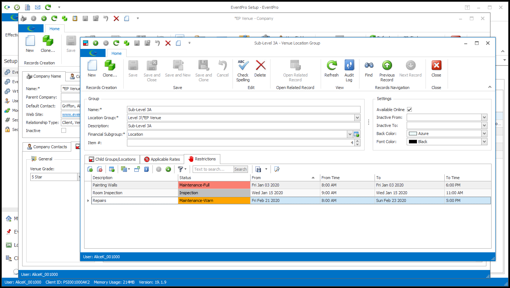Viewport: 510px width, 288px height.
Task: Click the filter funnel icon in Restrictions toolbar
Action: click(x=180, y=169)
